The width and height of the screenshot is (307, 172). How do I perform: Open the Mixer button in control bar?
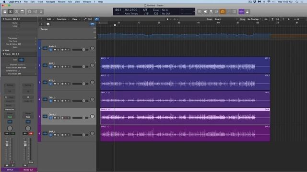click(x=35, y=11)
